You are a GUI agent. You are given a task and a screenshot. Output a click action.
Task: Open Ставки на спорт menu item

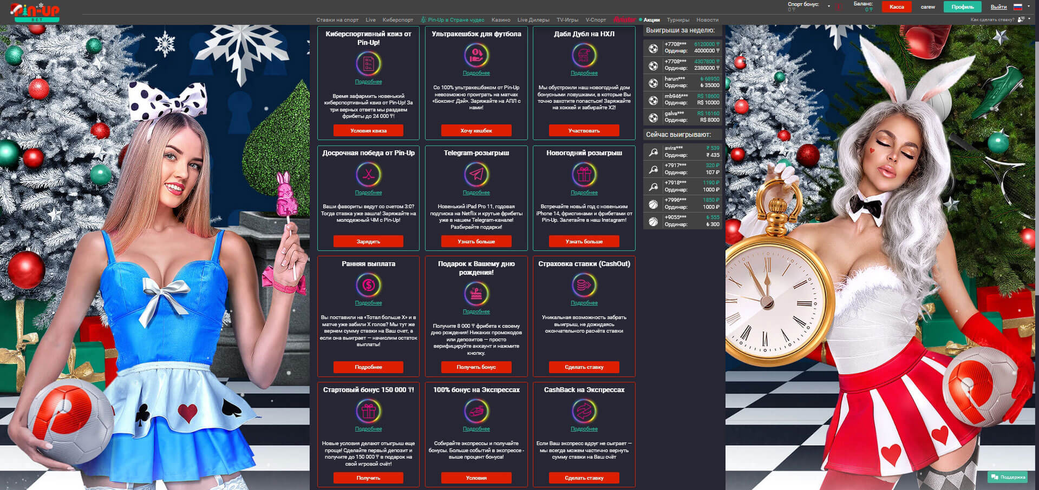[337, 20]
